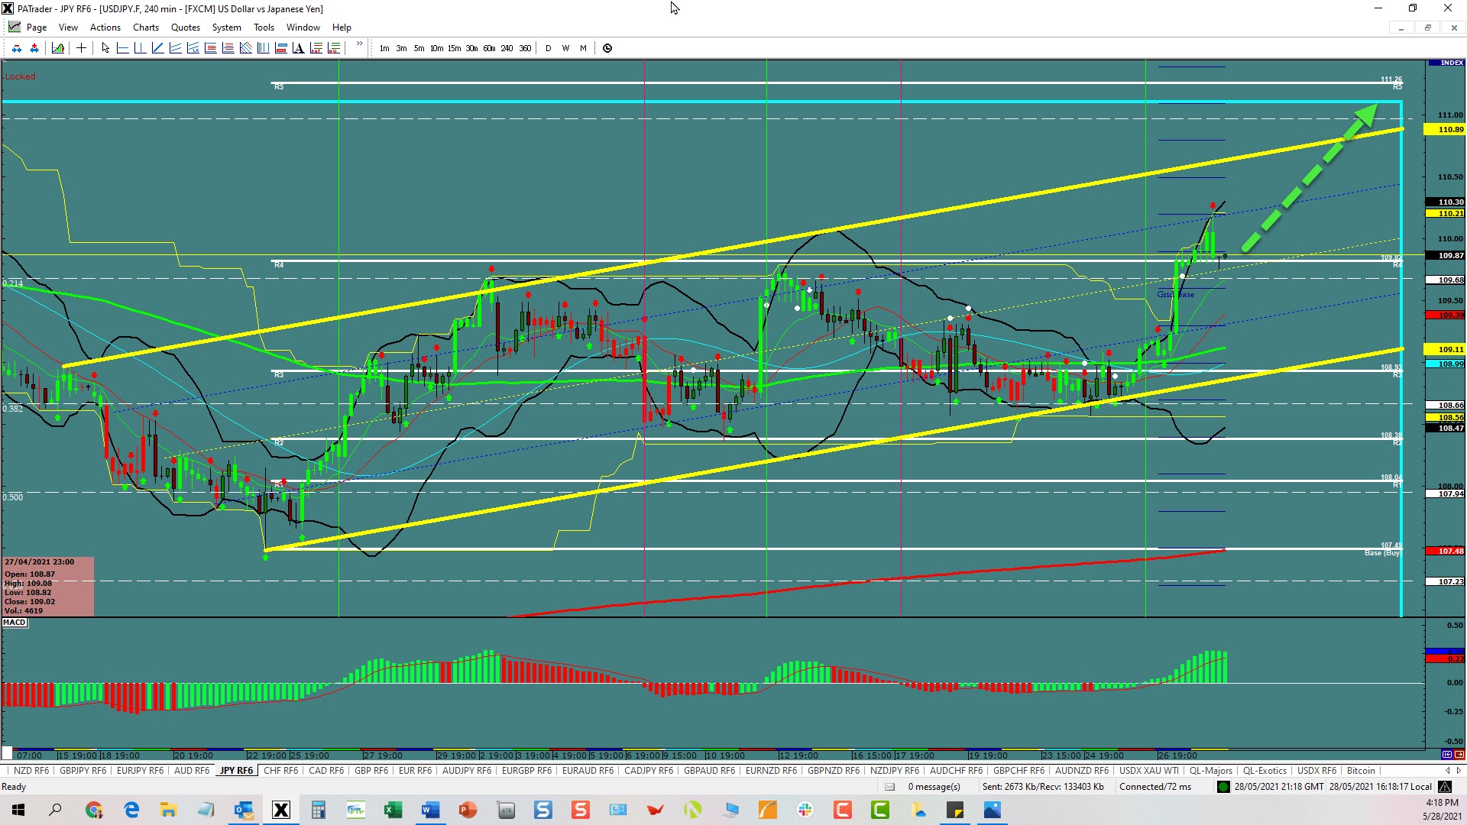Image resolution: width=1467 pixels, height=825 pixels.
Task: Select the horizontal line drawing tool
Action: (122, 48)
